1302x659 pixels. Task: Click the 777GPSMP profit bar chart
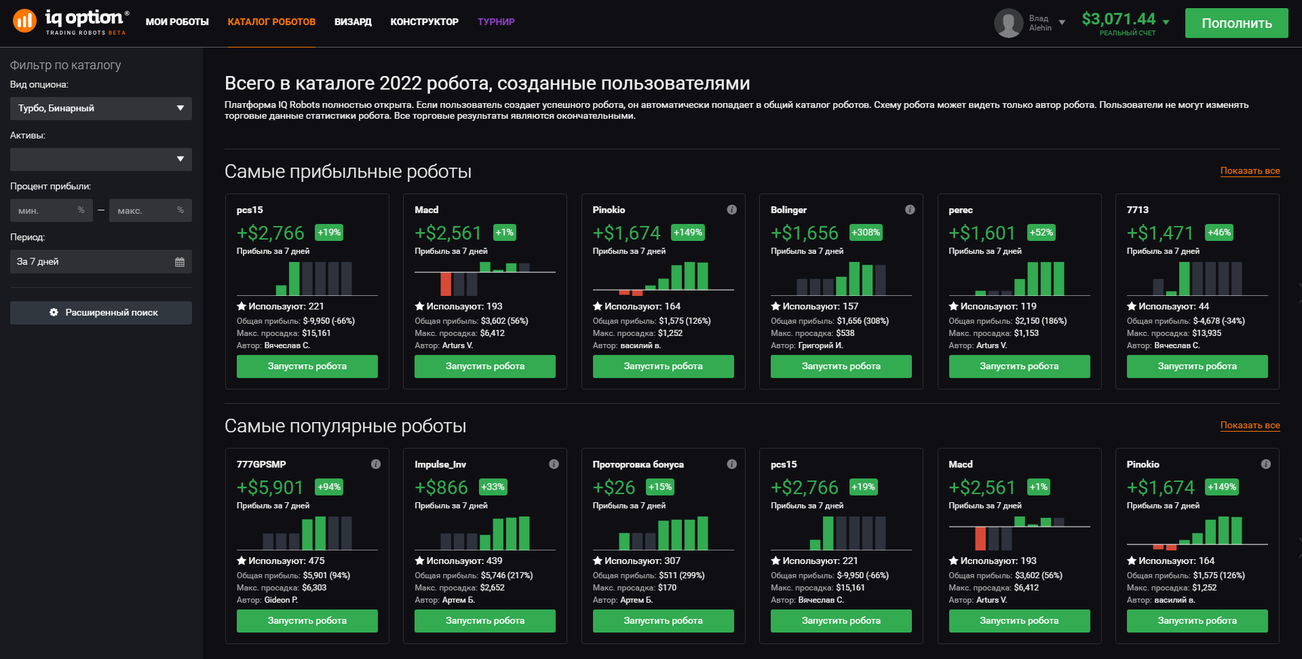click(x=307, y=533)
